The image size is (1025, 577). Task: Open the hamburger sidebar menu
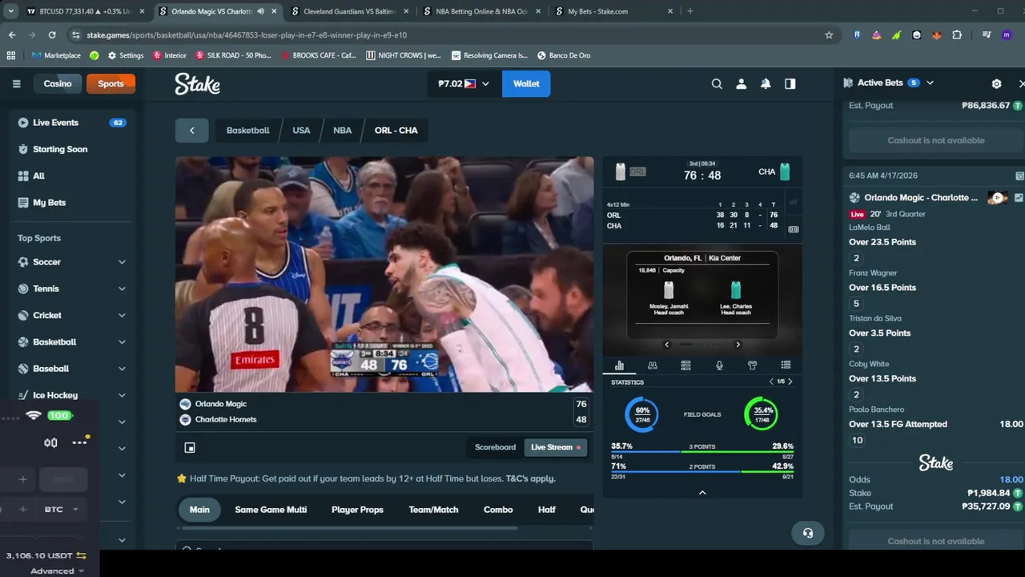[16, 83]
